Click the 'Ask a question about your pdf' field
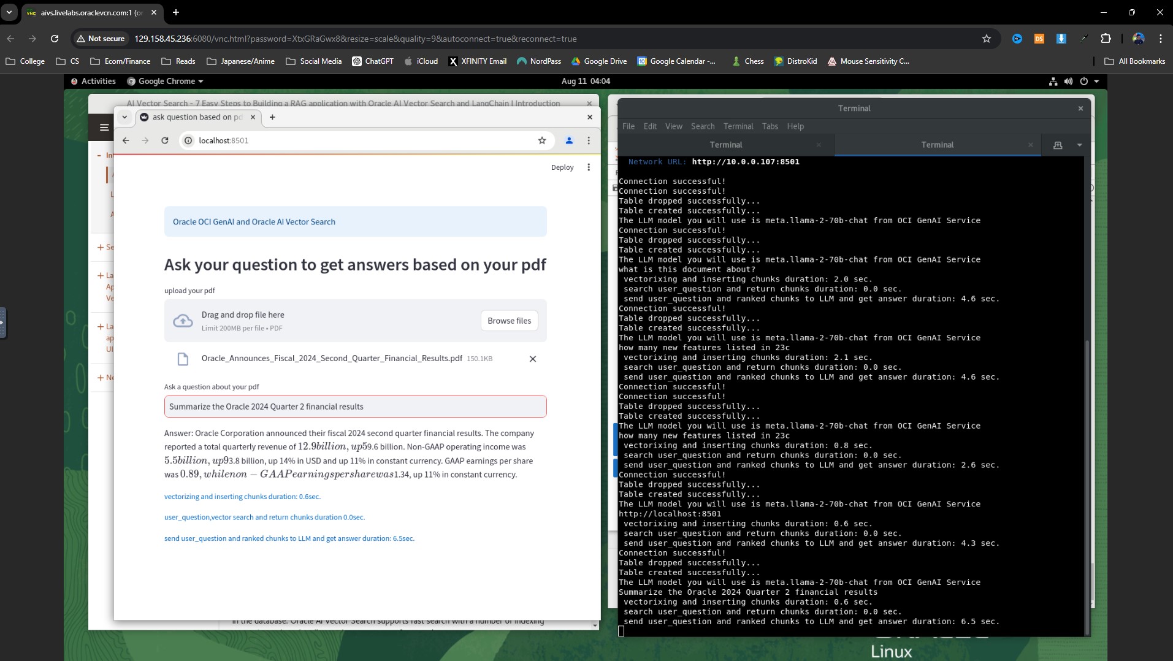 tap(355, 407)
